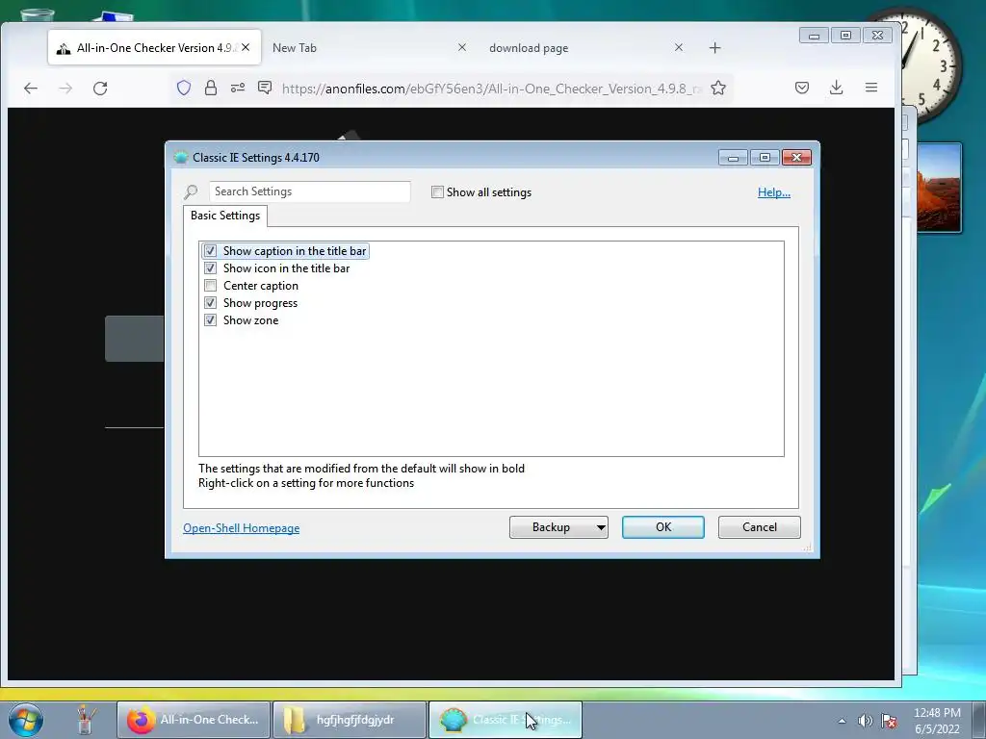Click the desktop slideshow picture gadget
The width and height of the screenshot is (986, 739).
tap(940, 188)
